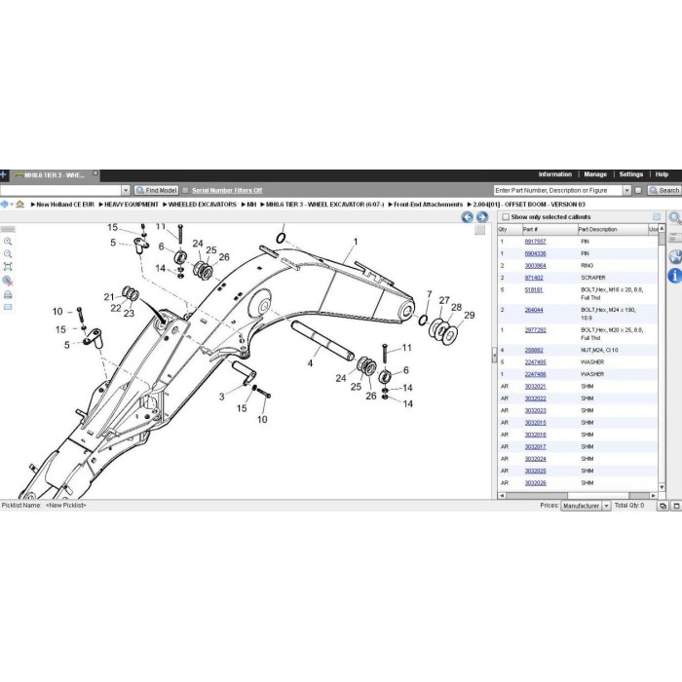Open part number 3003864 link

click(x=535, y=266)
